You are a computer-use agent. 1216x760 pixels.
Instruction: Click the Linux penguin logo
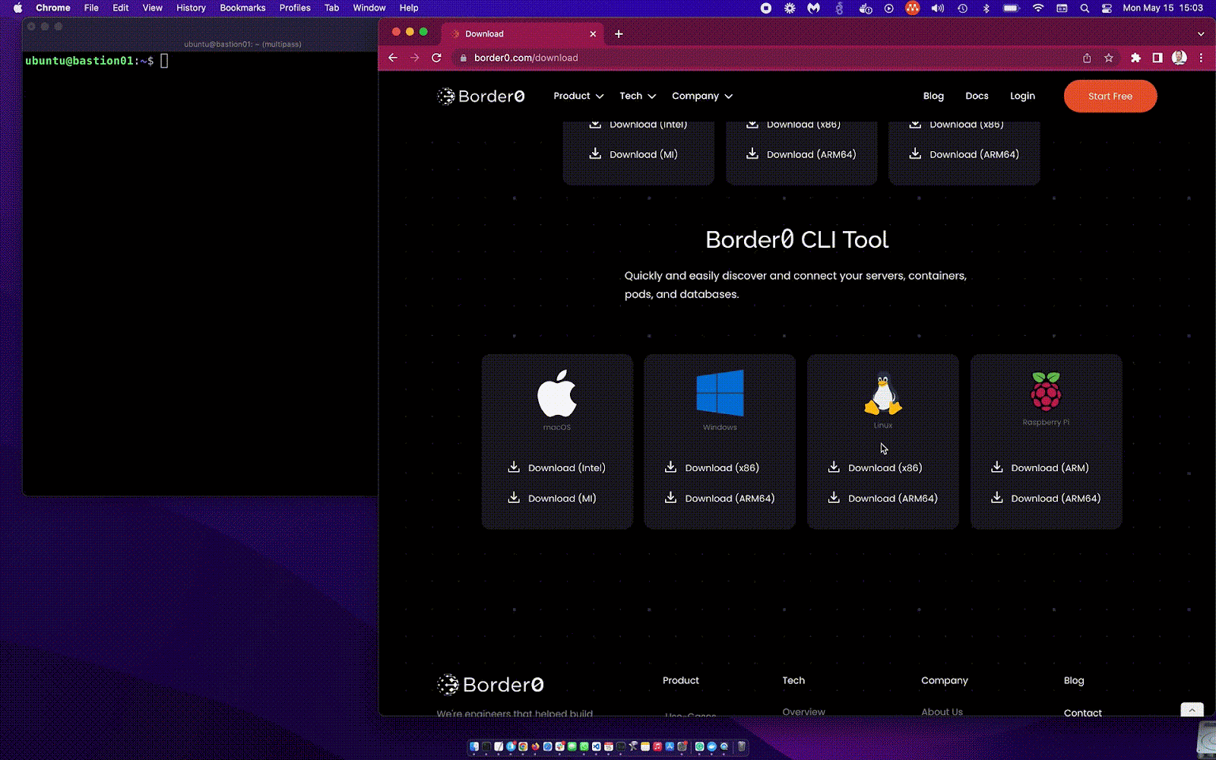click(883, 393)
